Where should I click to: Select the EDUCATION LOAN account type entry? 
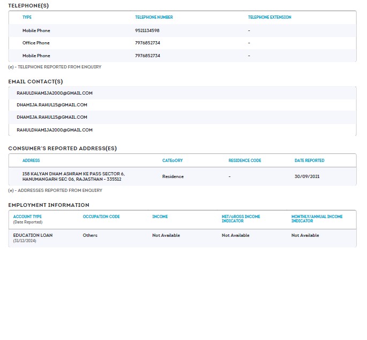click(33, 235)
